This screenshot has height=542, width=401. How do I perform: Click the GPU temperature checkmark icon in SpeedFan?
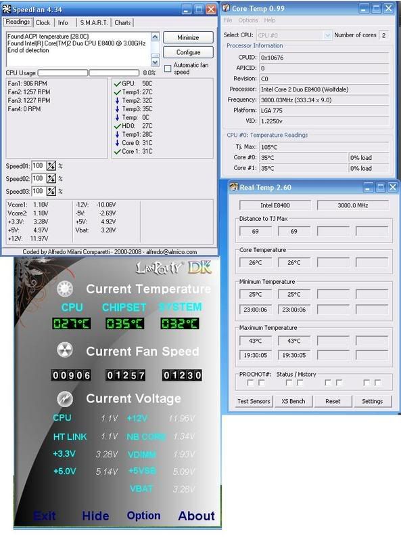point(118,83)
